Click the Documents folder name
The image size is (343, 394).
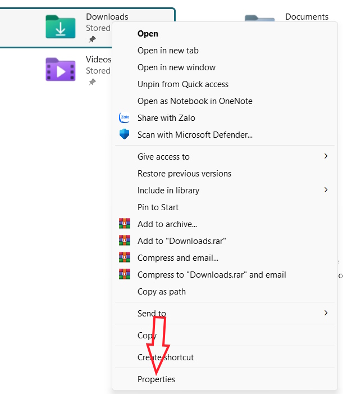[307, 17]
